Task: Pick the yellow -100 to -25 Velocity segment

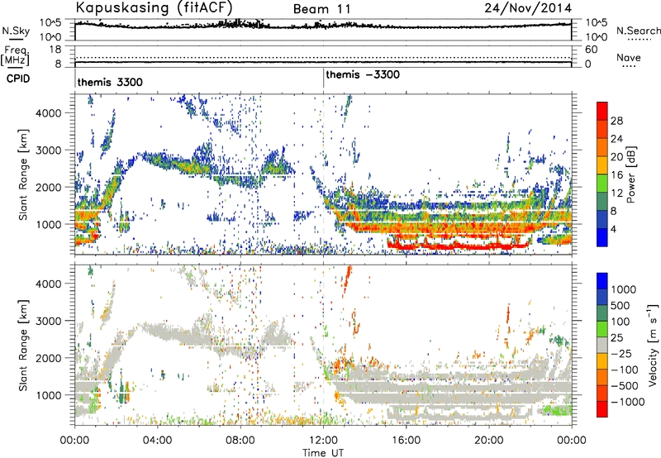Action: pyautogui.click(x=602, y=361)
